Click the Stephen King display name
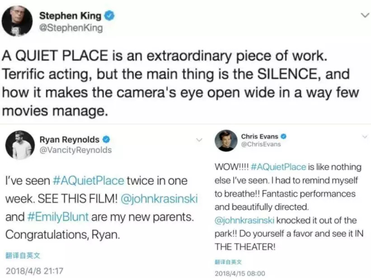Image resolution: width=371 pixels, height=278 pixels. (x=70, y=15)
